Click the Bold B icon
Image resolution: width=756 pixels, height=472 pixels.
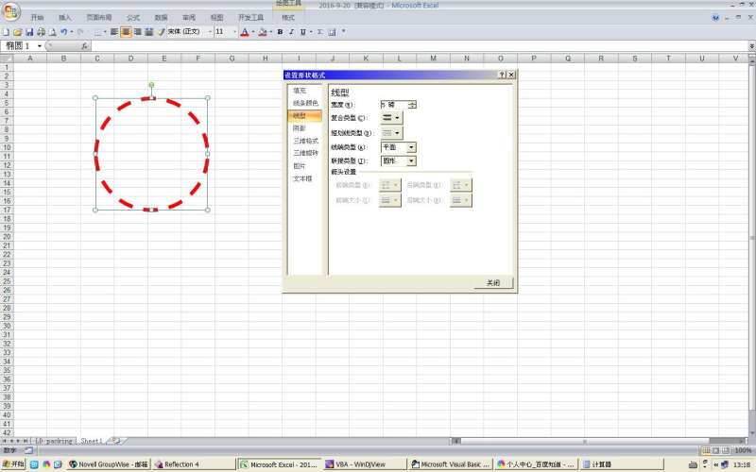coord(280,32)
